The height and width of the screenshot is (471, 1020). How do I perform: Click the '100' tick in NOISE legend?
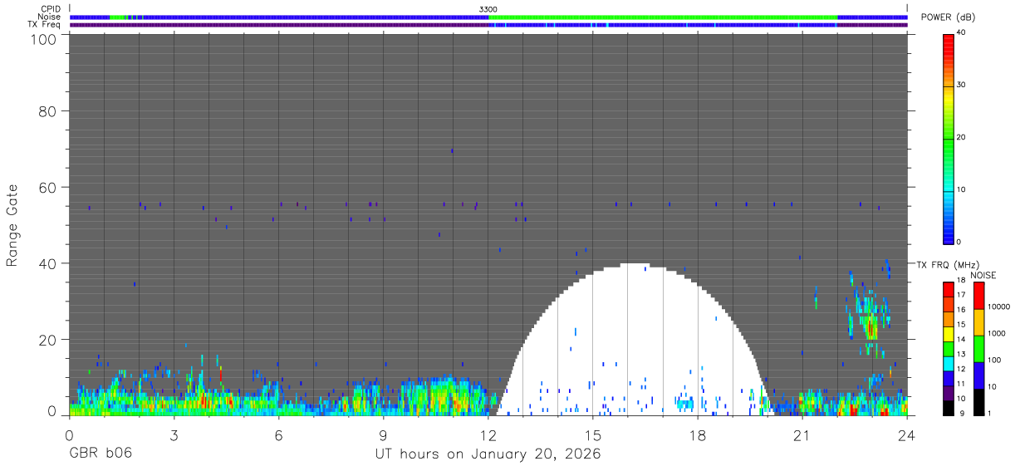995,360
